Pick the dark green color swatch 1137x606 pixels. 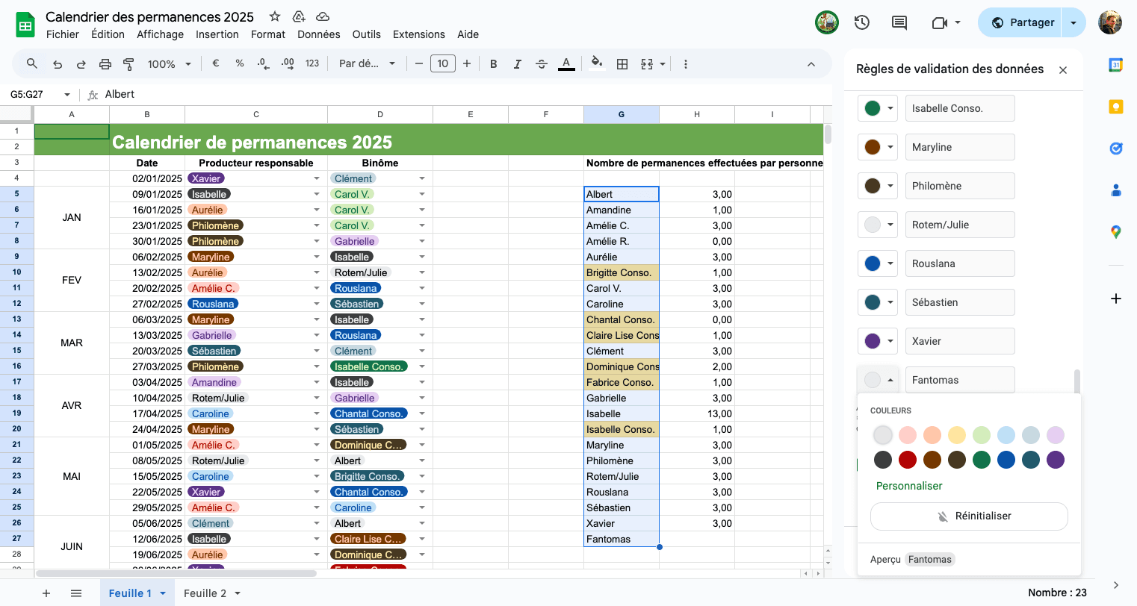[982, 460]
